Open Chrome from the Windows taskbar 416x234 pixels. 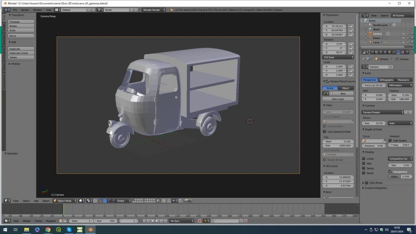(48, 230)
